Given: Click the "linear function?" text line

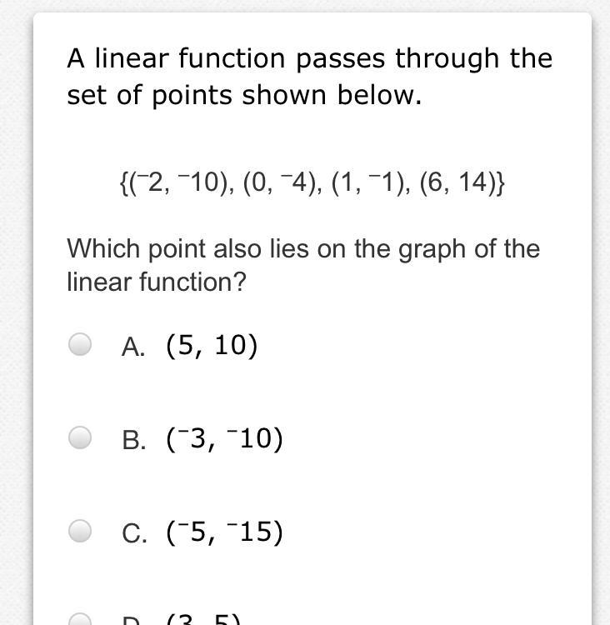Looking at the screenshot, I should pos(157,282).
